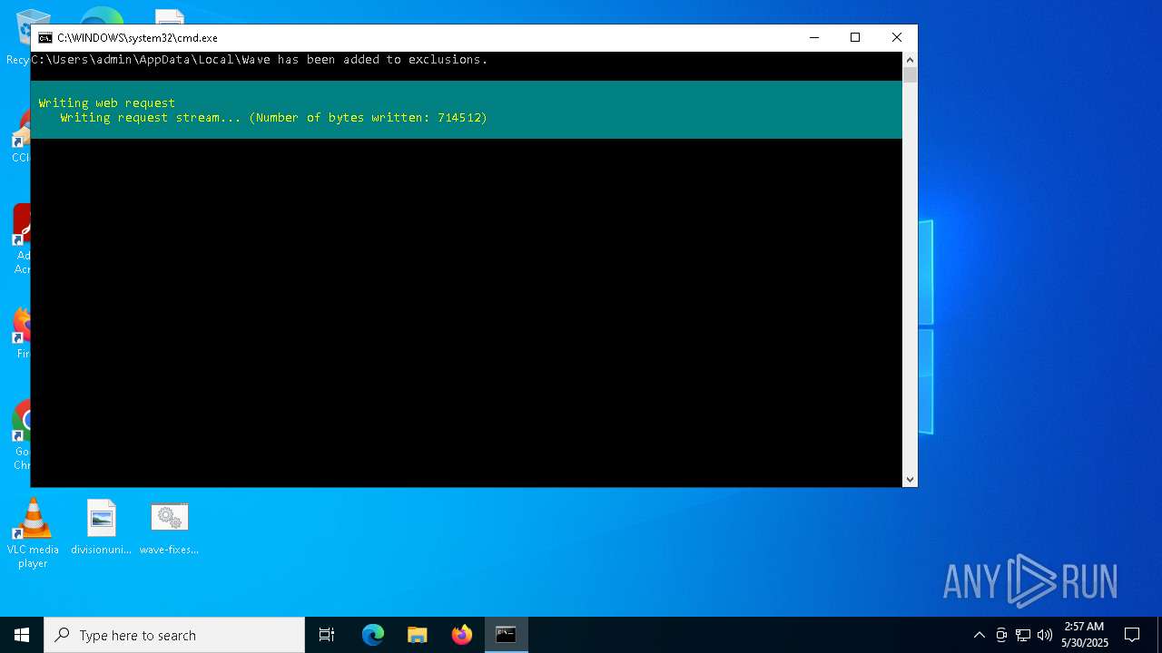This screenshot has height=653, width=1162.
Task: Click the 'Writing request stream' line
Action: (274, 117)
